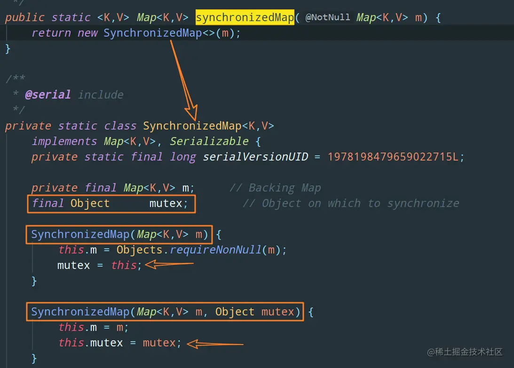Click the 'this.mutex = mutex;' assignment
Image resolution: width=514 pixels, height=368 pixels.
coord(119,343)
